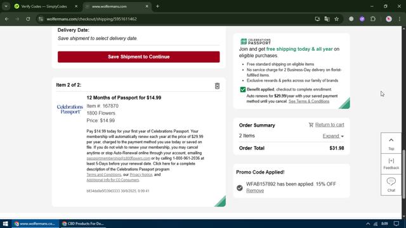
Task: Reload the page
Action: coord(28,19)
